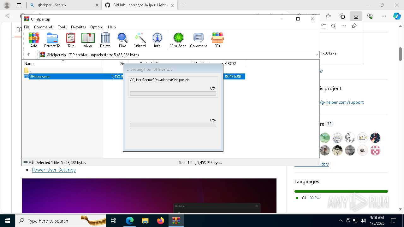404x227 pixels.
Task: Open the View file icon
Action: (88, 40)
